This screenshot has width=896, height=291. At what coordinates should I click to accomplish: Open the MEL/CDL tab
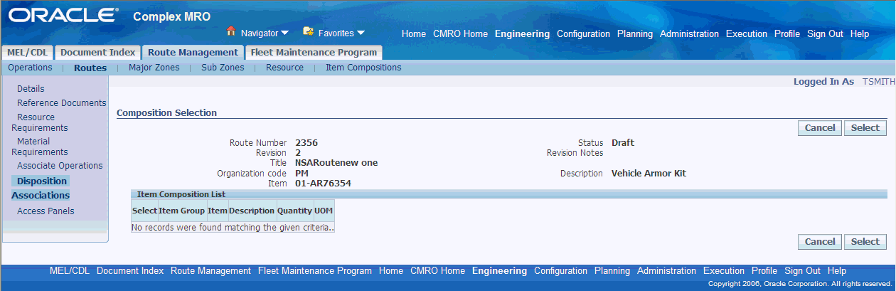[28, 53]
